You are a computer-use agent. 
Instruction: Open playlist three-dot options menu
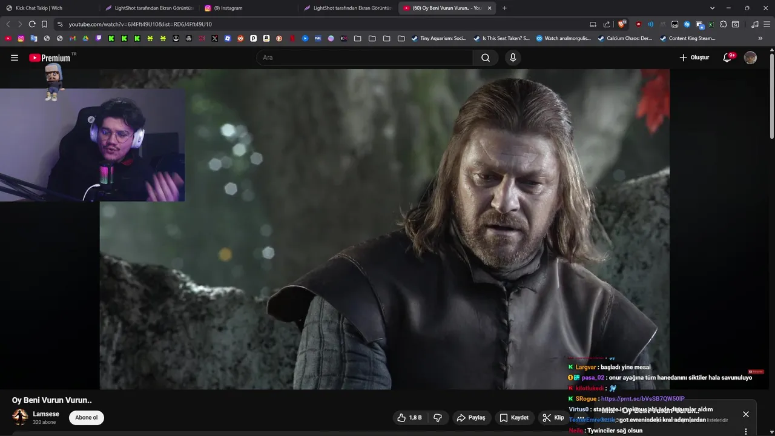[746, 431]
